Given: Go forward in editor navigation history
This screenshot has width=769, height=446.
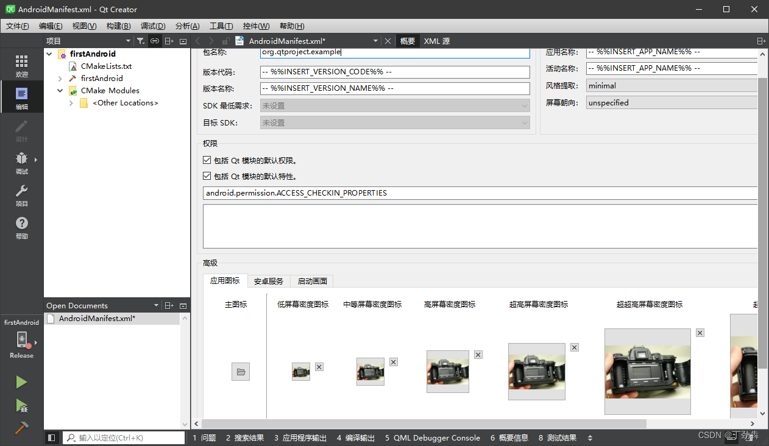Looking at the screenshot, I should pos(212,41).
